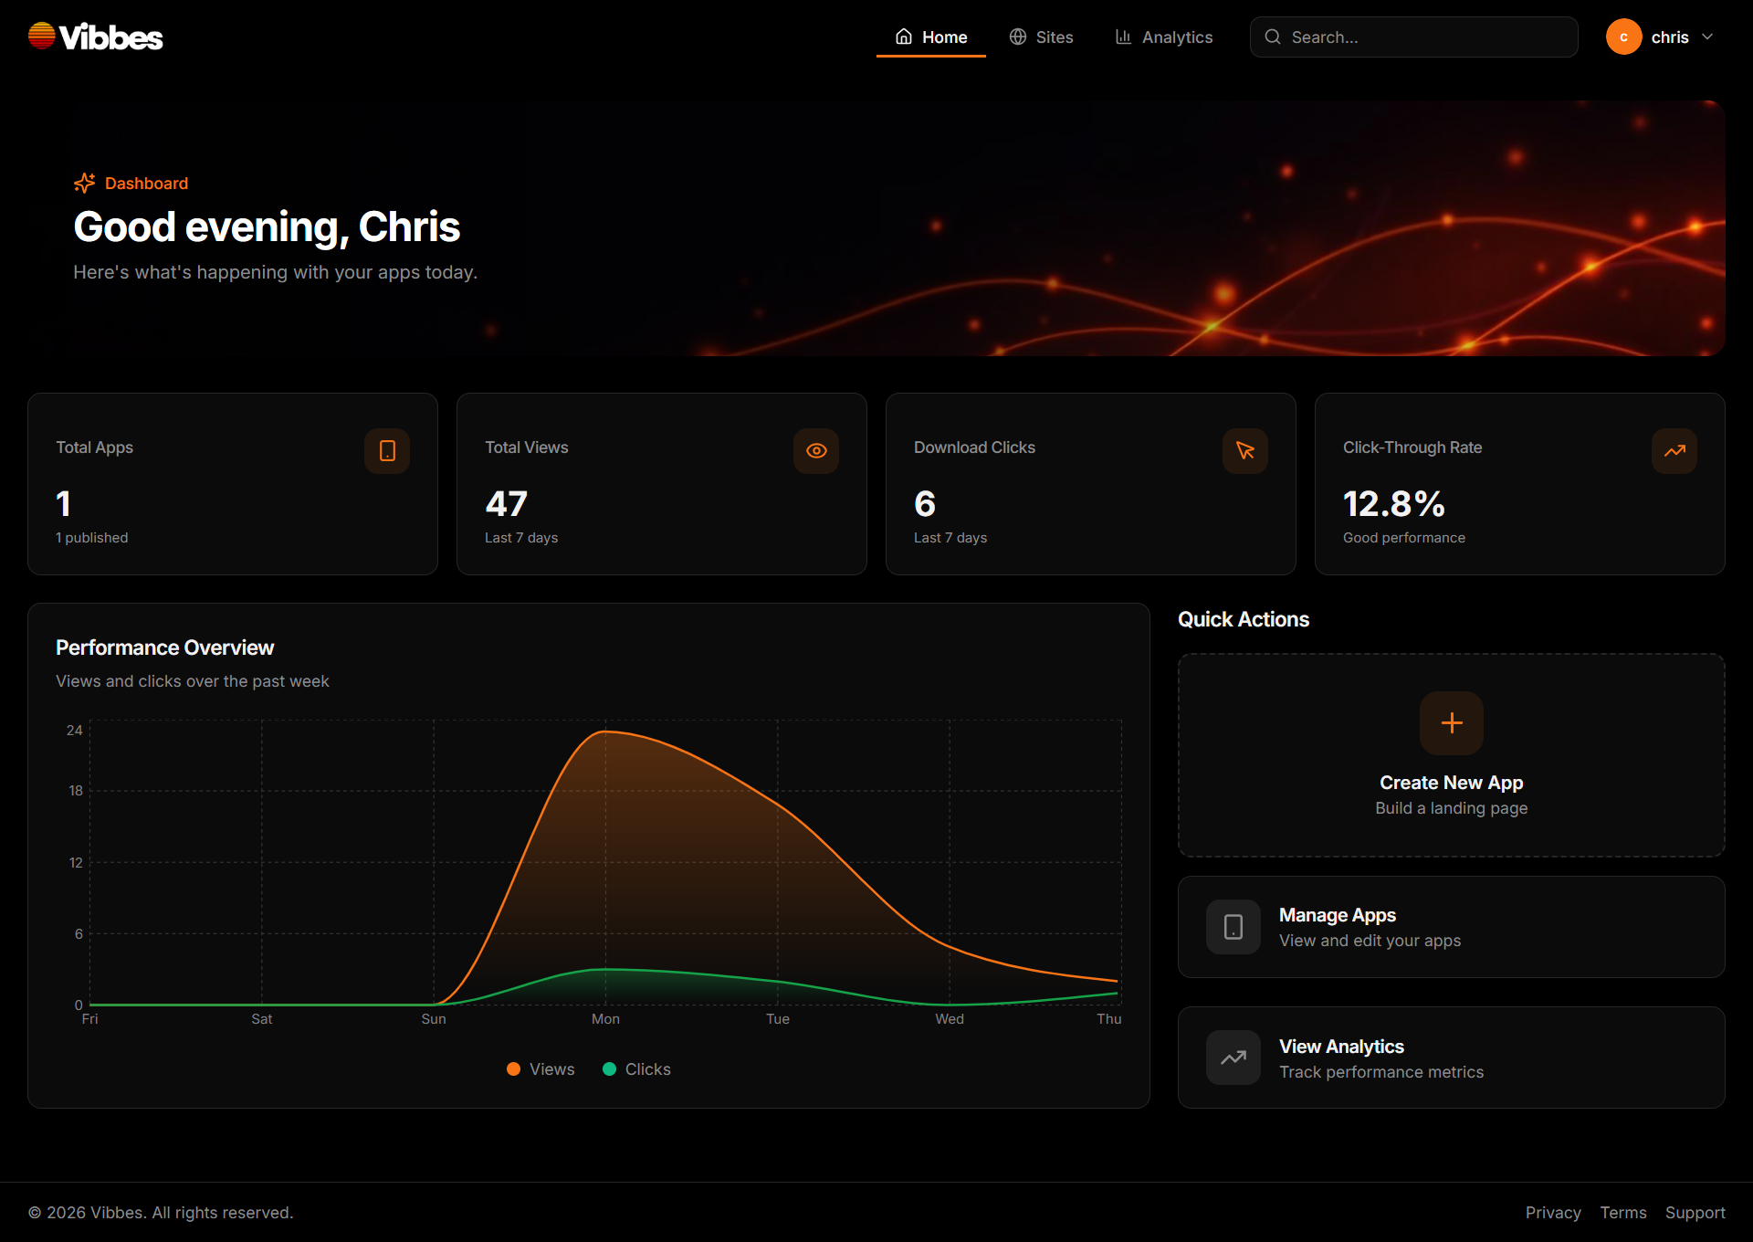
Task: Toggle the Clicks series in chart legend
Action: point(637,1069)
